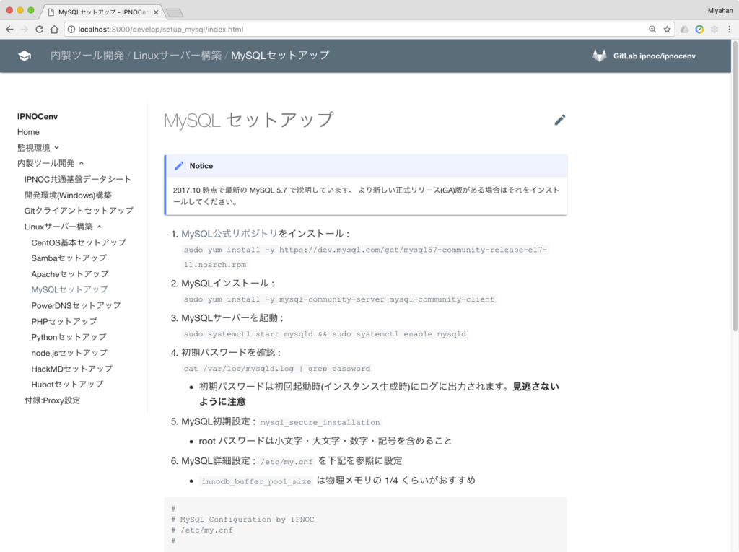Open Pythonセットアップ page

pos(69,336)
